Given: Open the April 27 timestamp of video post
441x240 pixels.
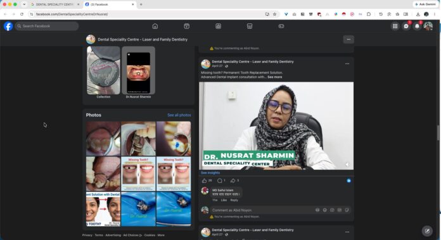Looking at the screenshot, I should (217, 66).
